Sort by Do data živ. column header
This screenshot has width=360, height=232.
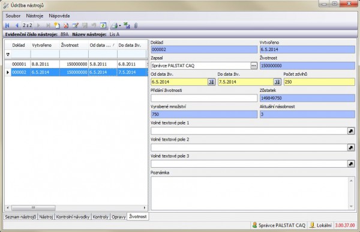click(x=132, y=45)
